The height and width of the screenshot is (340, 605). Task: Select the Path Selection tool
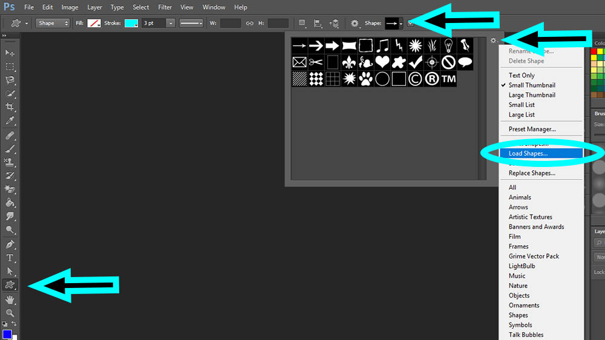10,271
